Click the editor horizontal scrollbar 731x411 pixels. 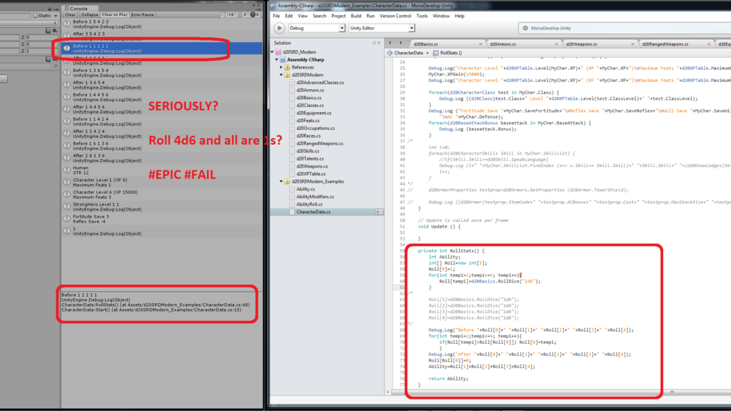560,392
